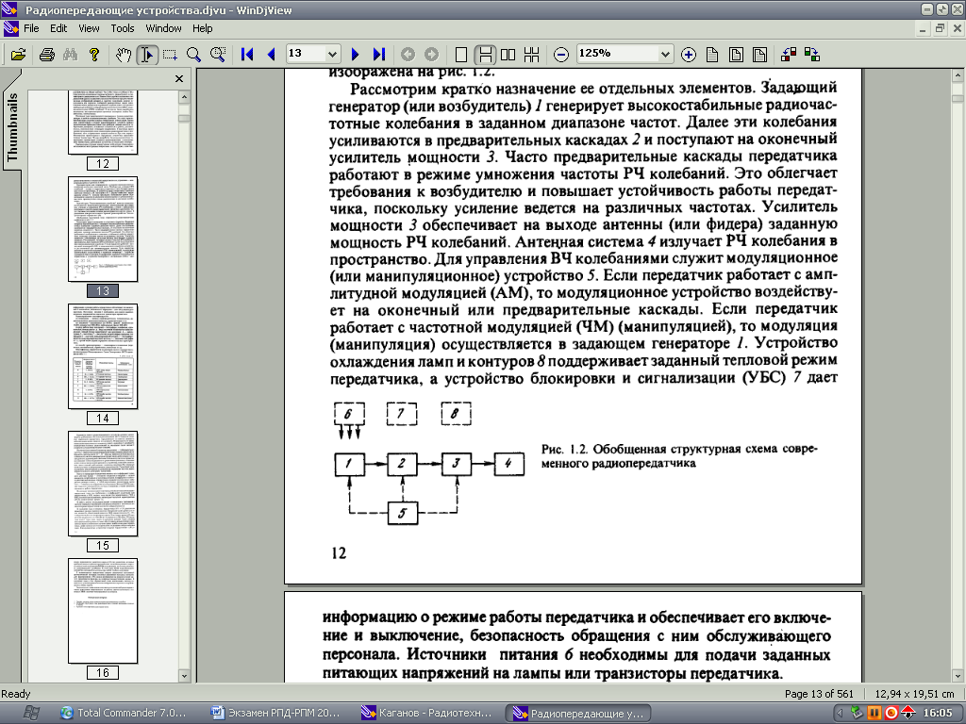Go to the last page
This screenshot has width=966, height=724.
pyautogui.click(x=379, y=55)
